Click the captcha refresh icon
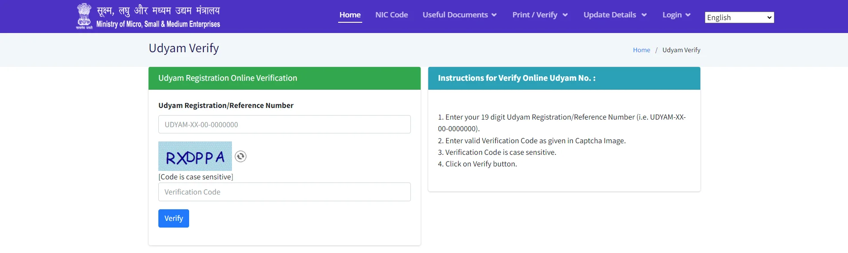This screenshot has height=253, width=848. [240, 156]
